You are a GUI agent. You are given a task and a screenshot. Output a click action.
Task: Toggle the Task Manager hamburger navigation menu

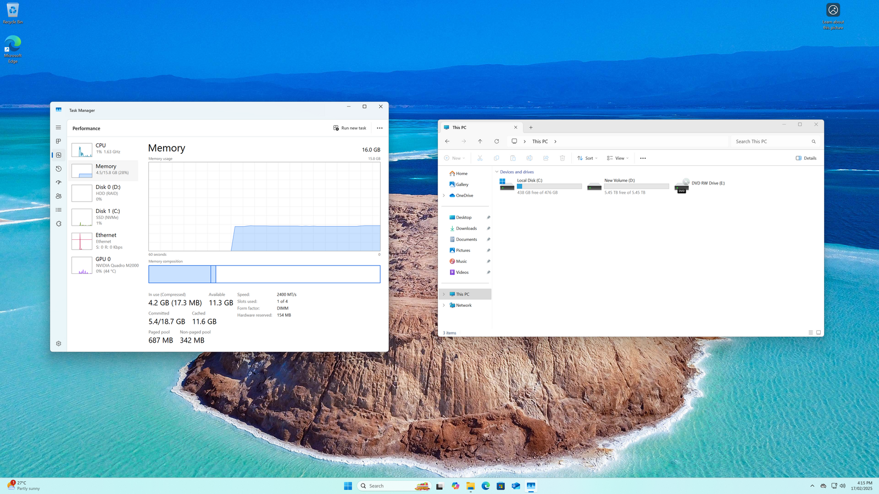(x=58, y=127)
